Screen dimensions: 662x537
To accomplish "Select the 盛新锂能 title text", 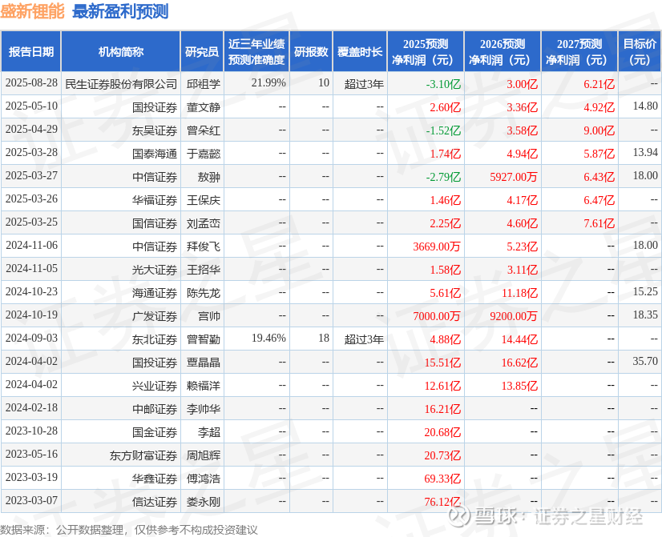I will (32, 11).
